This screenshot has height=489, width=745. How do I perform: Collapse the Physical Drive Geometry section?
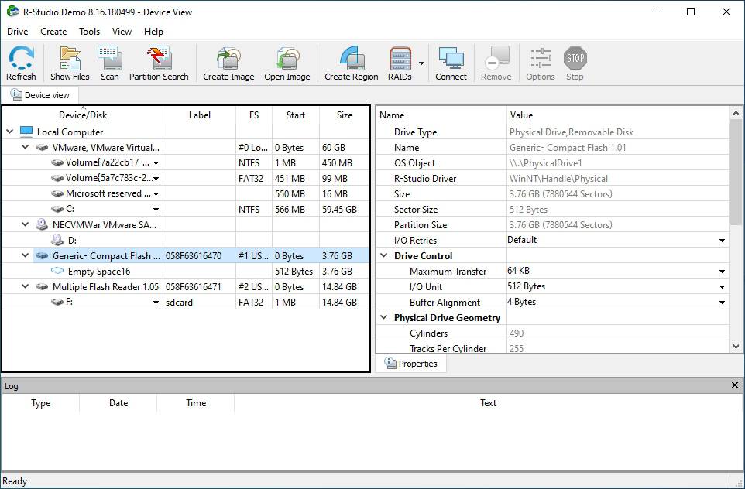click(x=384, y=317)
